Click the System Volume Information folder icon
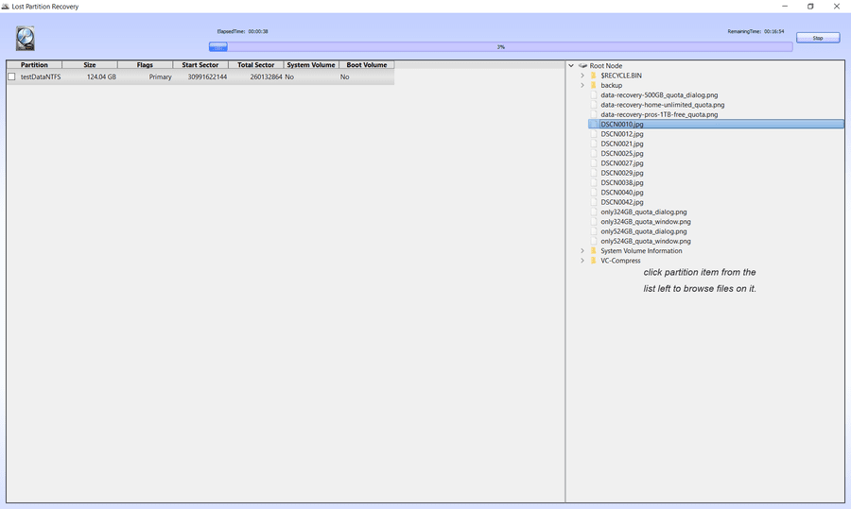Screen dimensions: 851x509 click(594, 251)
